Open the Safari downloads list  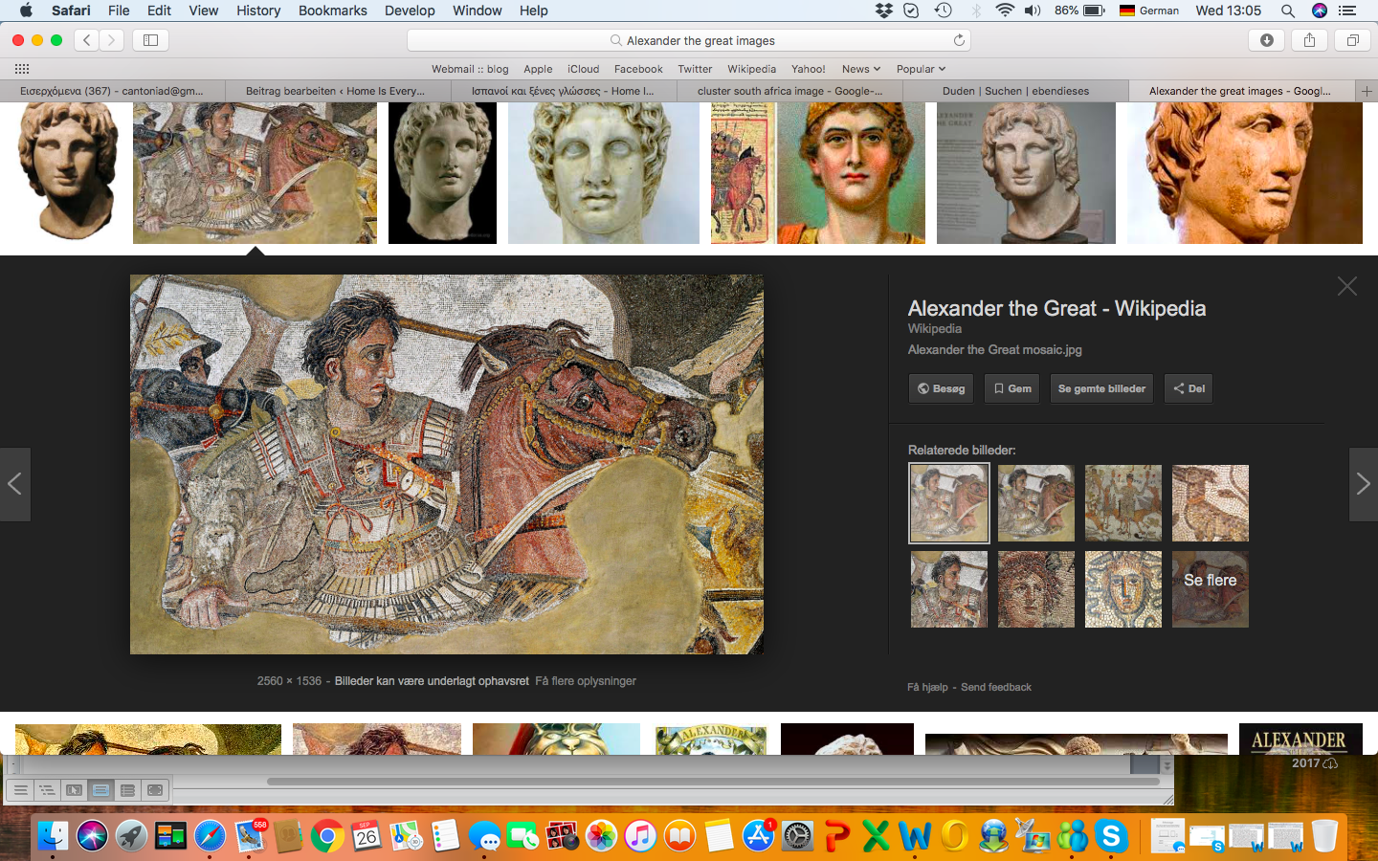[1267, 40]
